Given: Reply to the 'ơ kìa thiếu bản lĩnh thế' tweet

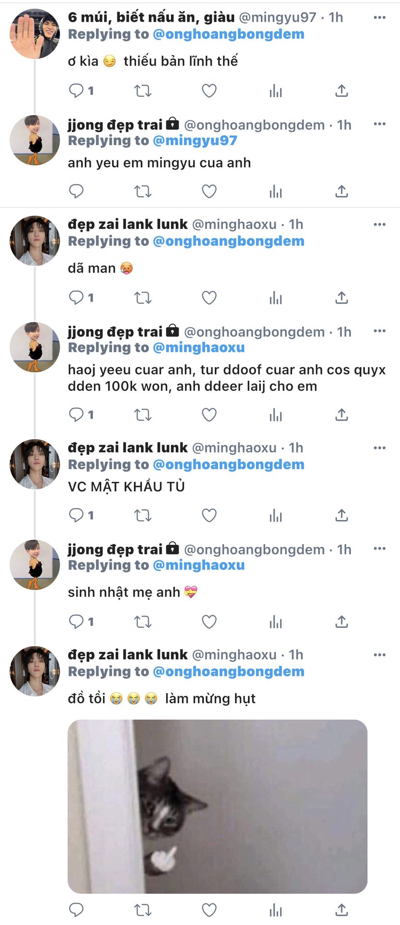Looking at the screenshot, I should [77, 91].
